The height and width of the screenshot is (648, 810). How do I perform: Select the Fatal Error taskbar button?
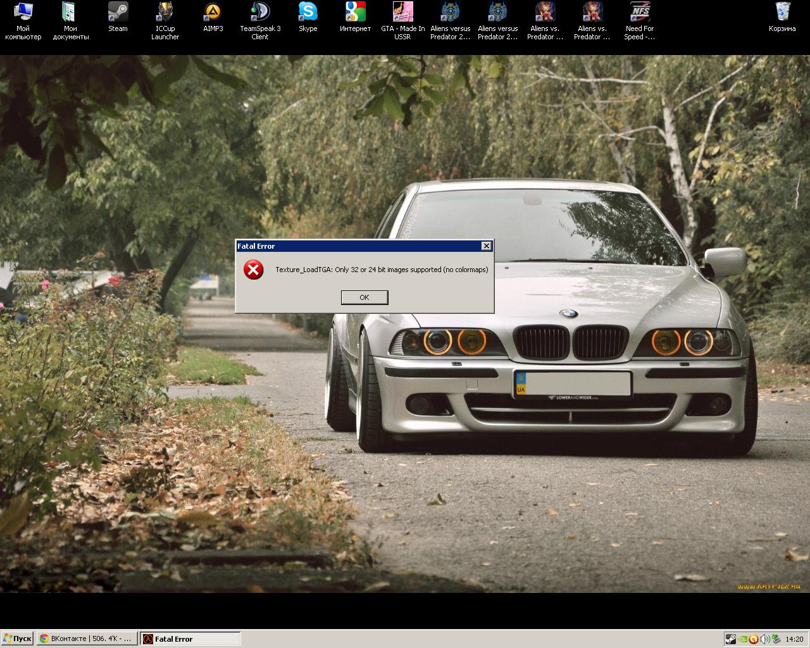[190, 639]
